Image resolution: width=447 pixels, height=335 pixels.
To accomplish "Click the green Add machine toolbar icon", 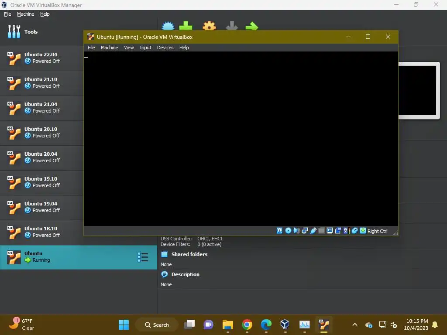I will click(186, 26).
